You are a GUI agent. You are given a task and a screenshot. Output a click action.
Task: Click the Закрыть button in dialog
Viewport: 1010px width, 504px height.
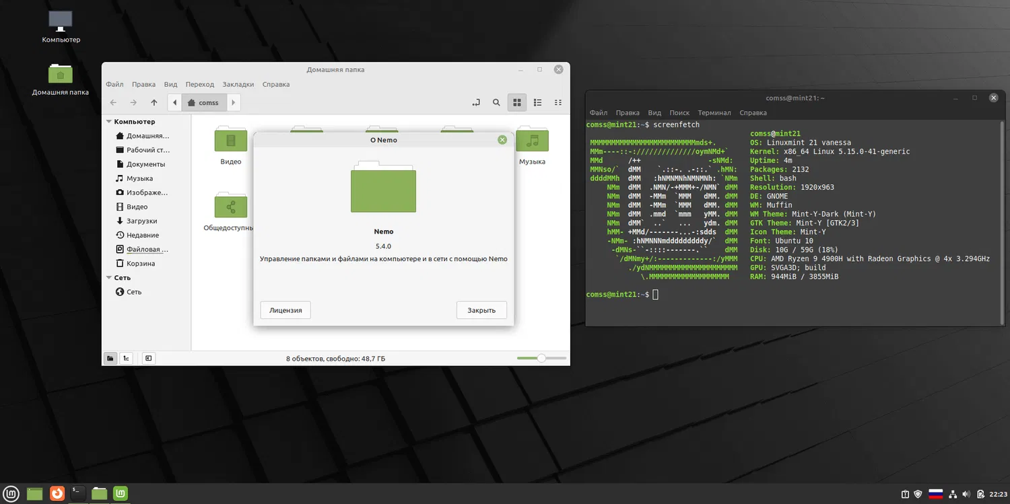pos(481,310)
